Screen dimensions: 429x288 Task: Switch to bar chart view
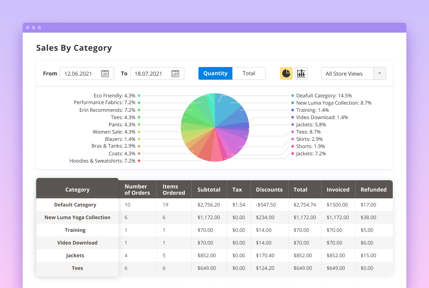tap(301, 73)
